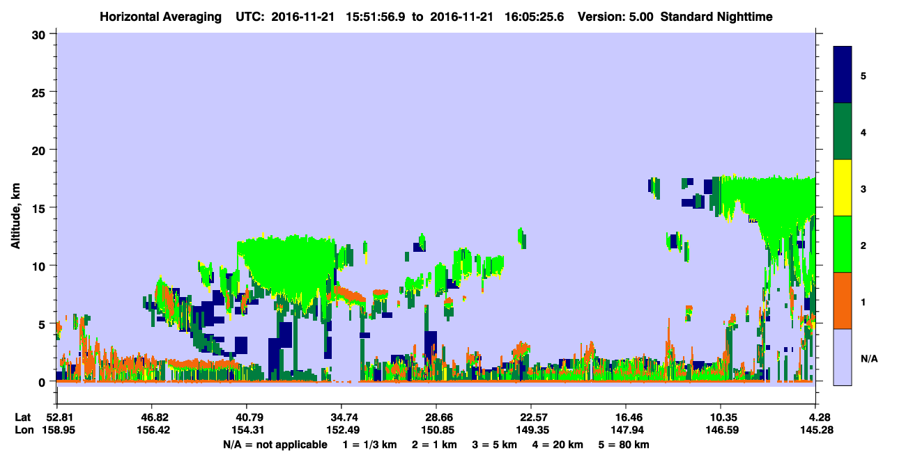Click the bright green level 2 legend swatch
The image size is (906, 464).
(843, 244)
